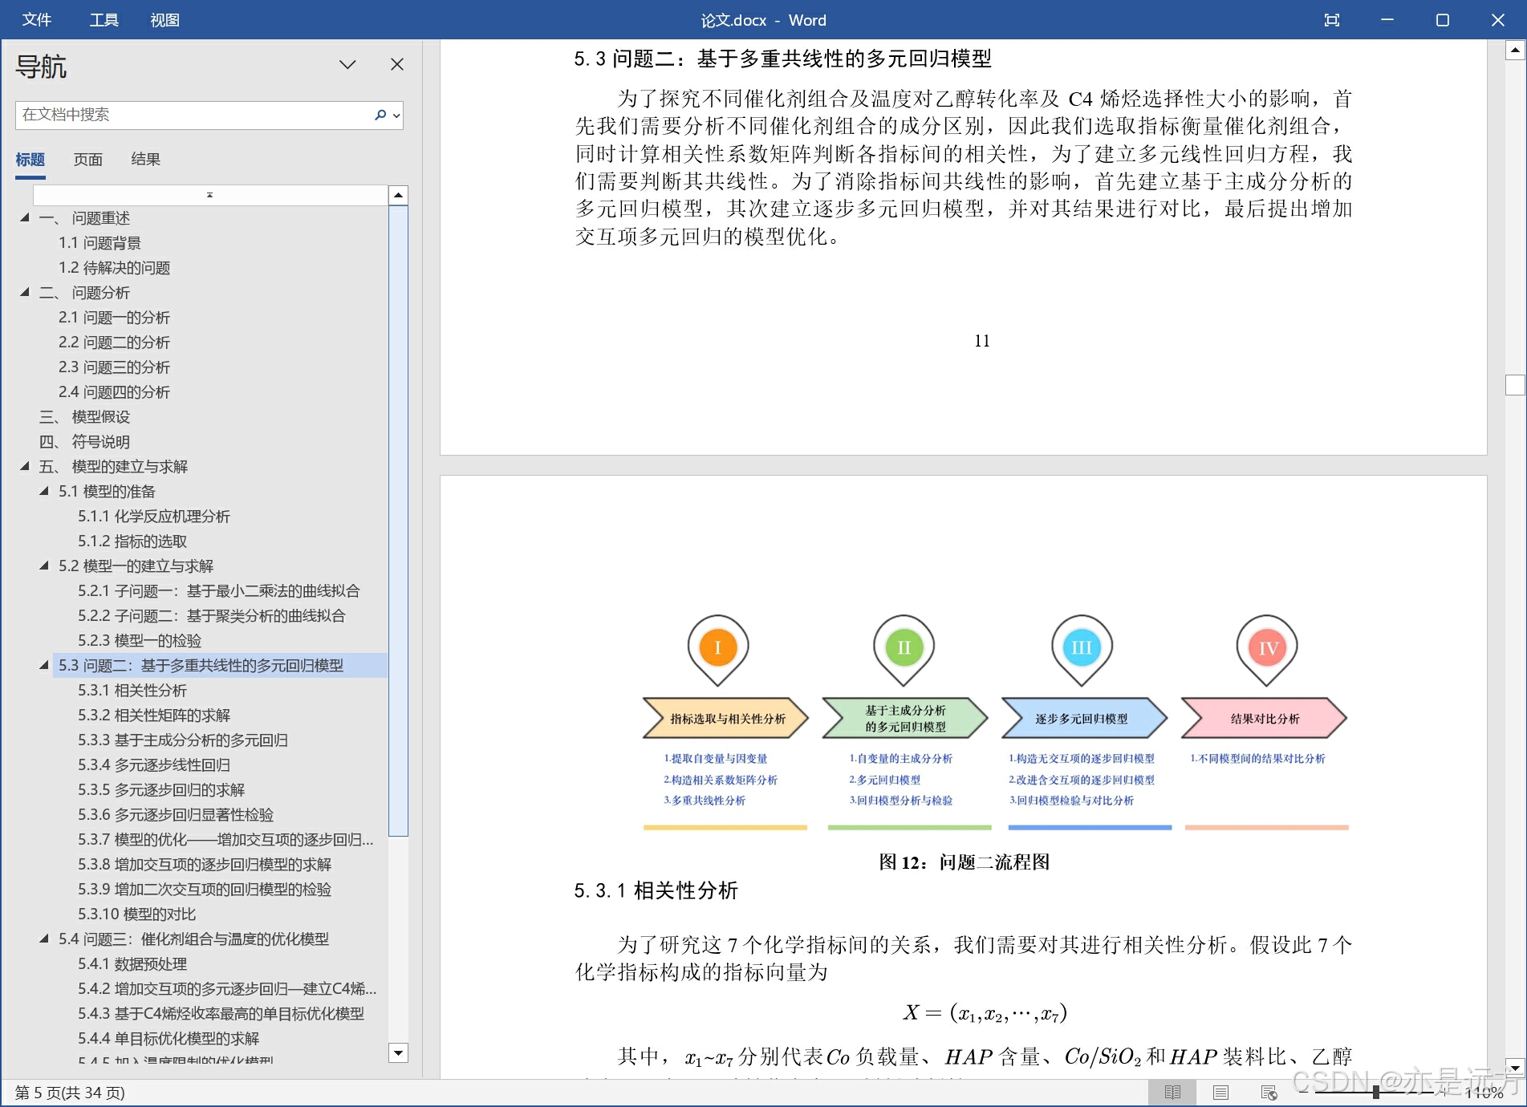Switch to the 页面 navigation tab

[88, 159]
